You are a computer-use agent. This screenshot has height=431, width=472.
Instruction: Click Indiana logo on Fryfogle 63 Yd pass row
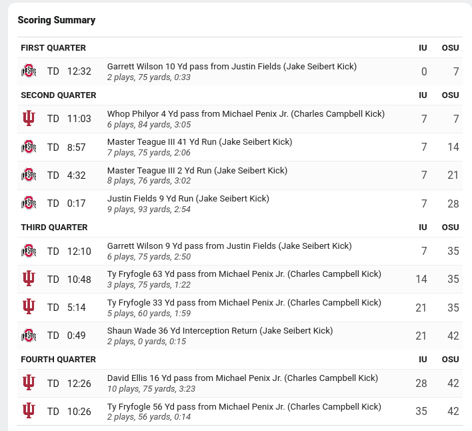pos(29,279)
